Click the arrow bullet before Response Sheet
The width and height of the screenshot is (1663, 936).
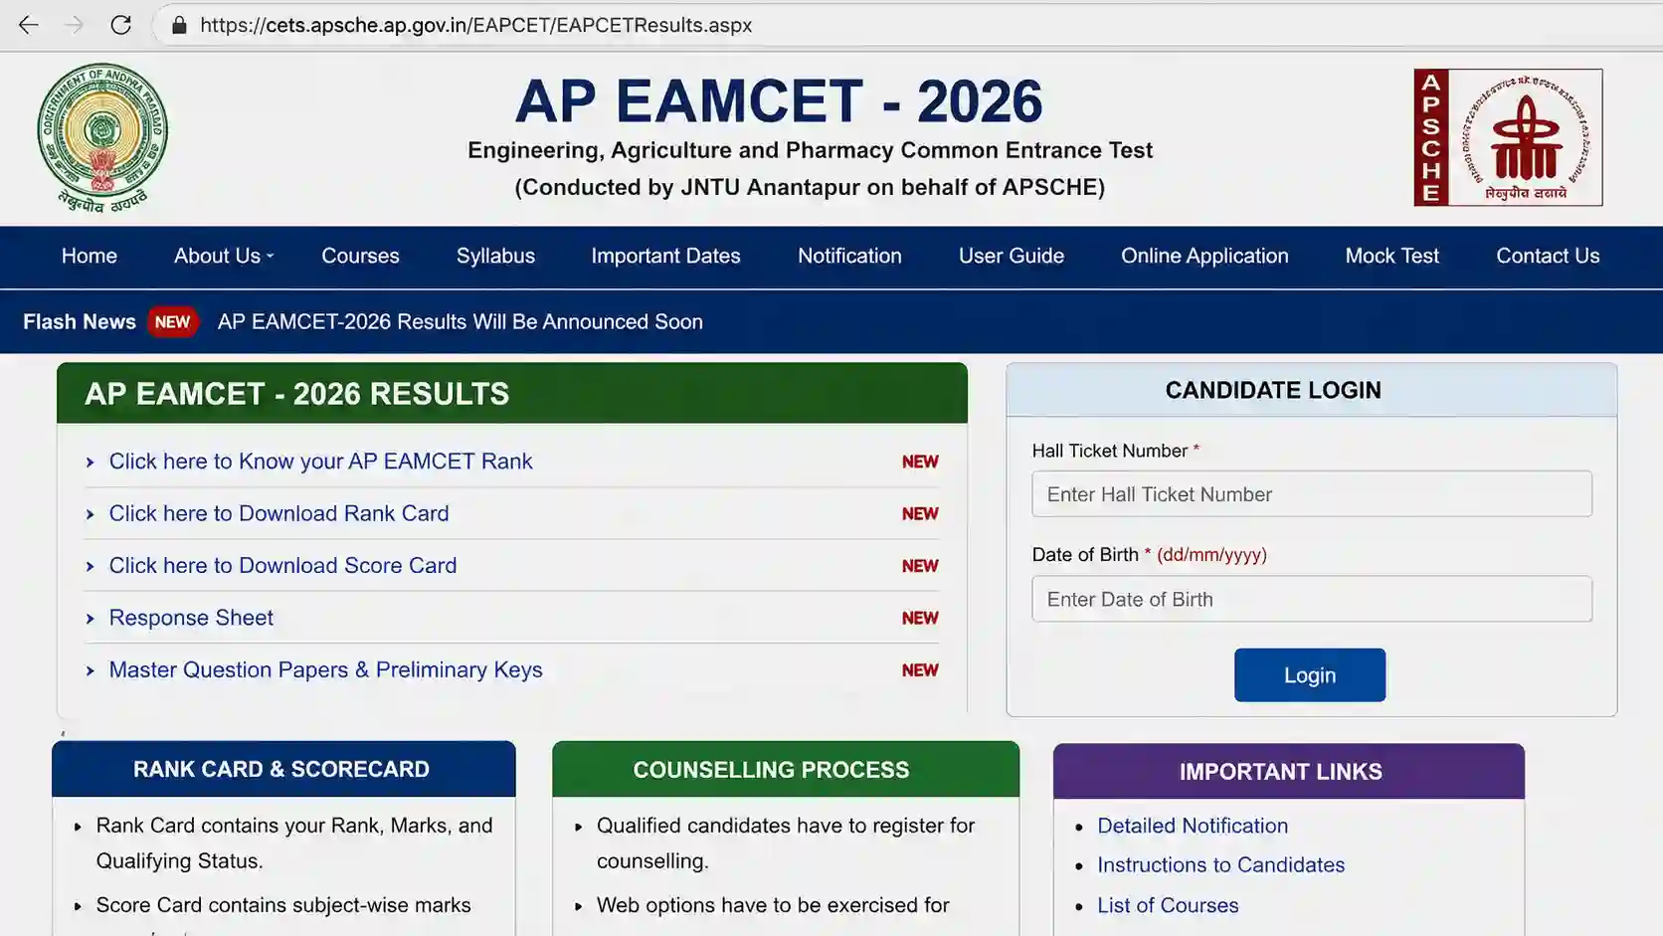point(90,619)
